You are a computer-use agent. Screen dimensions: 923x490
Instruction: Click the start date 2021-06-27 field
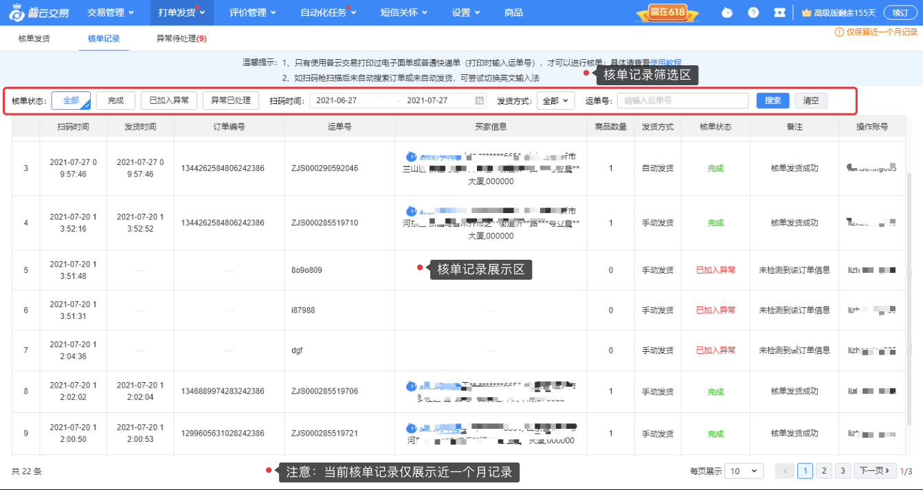tap(336, 100)
